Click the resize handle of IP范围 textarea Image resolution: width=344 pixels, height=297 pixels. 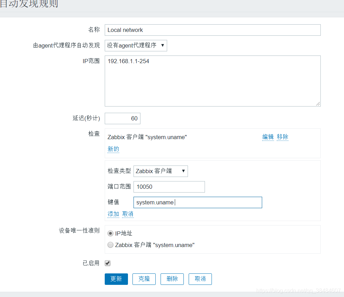[x=318, y=104]
